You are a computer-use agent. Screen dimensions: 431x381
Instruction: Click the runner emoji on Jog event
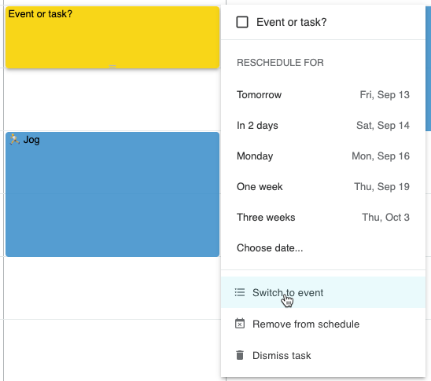14,139
